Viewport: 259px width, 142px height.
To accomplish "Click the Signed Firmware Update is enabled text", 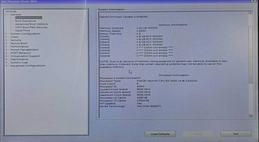I will [x=123, y=17].
